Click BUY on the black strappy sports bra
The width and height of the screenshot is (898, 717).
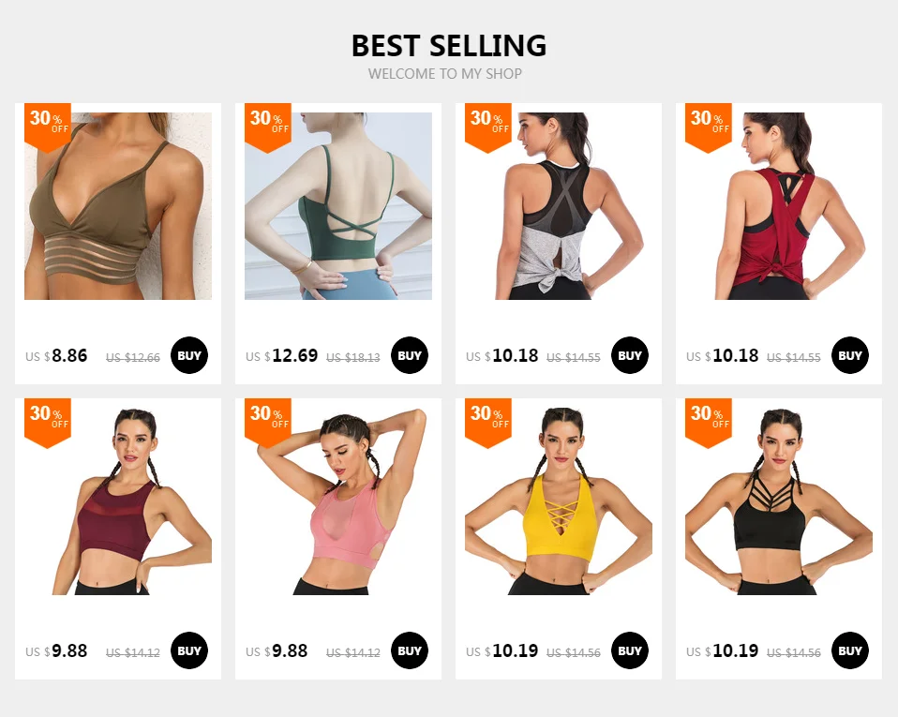click(x=850, y=650)
